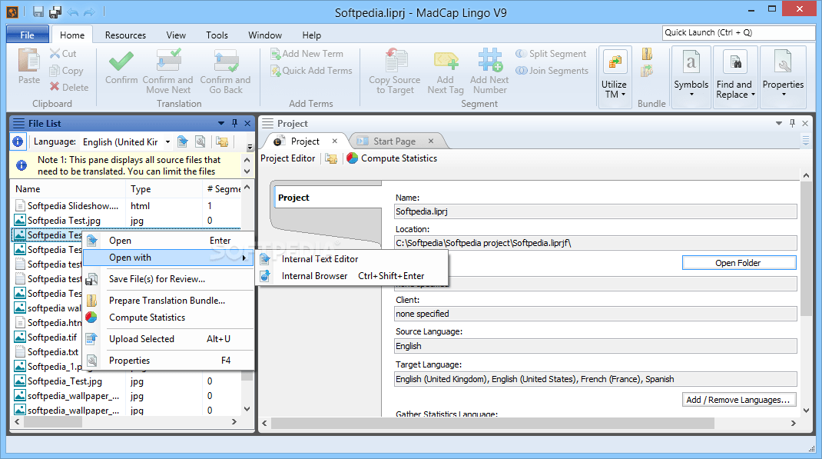Image resolution: width=822 pixels, height=459 pixels.
Task: Click the upper Bundle group icon
Action: [648, 54]
